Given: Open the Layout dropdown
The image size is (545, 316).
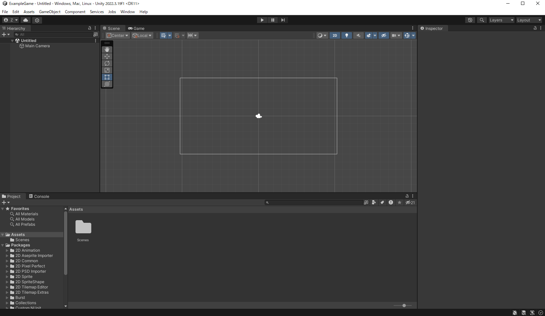Looking at the screenshot, I should (529, 20).
